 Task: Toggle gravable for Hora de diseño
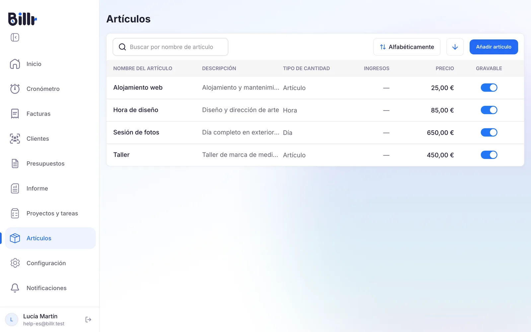click(489, 110)
